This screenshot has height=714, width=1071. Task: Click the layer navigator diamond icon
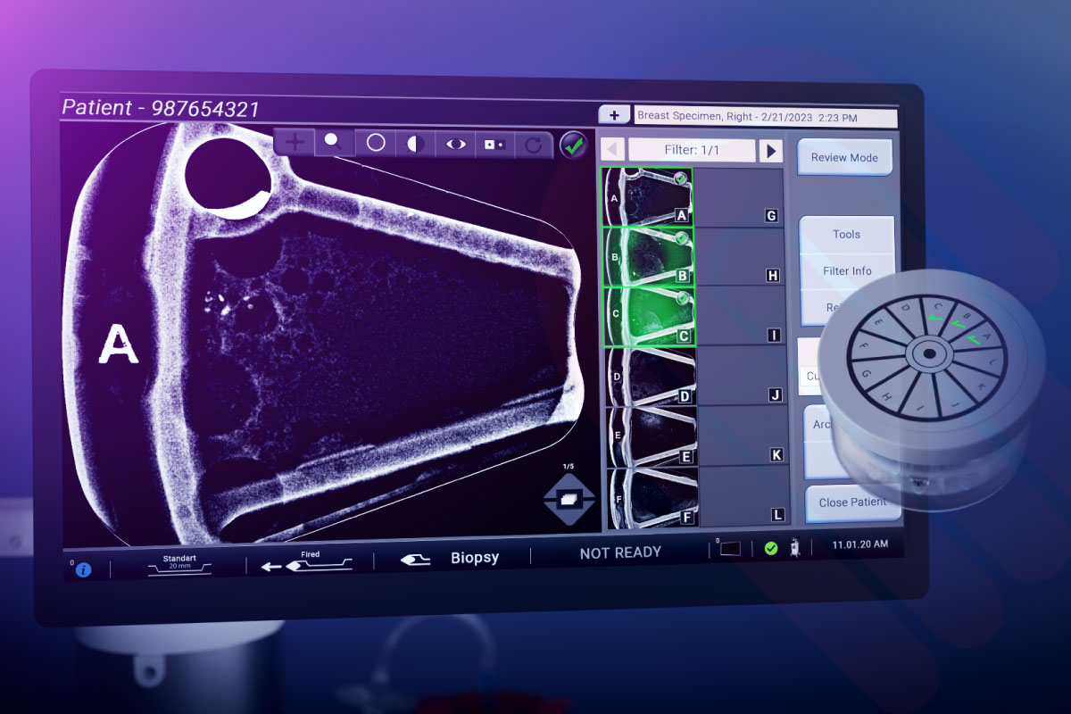pos(568,500)
